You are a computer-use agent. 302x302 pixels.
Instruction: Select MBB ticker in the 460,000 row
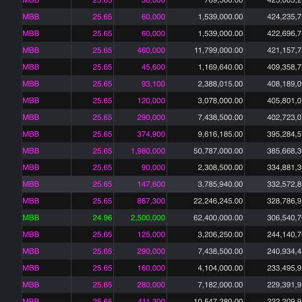(31, 50)
